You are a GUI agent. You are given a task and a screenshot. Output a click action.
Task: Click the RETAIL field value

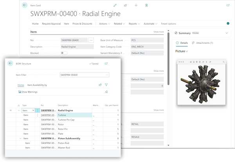point(147,124)
